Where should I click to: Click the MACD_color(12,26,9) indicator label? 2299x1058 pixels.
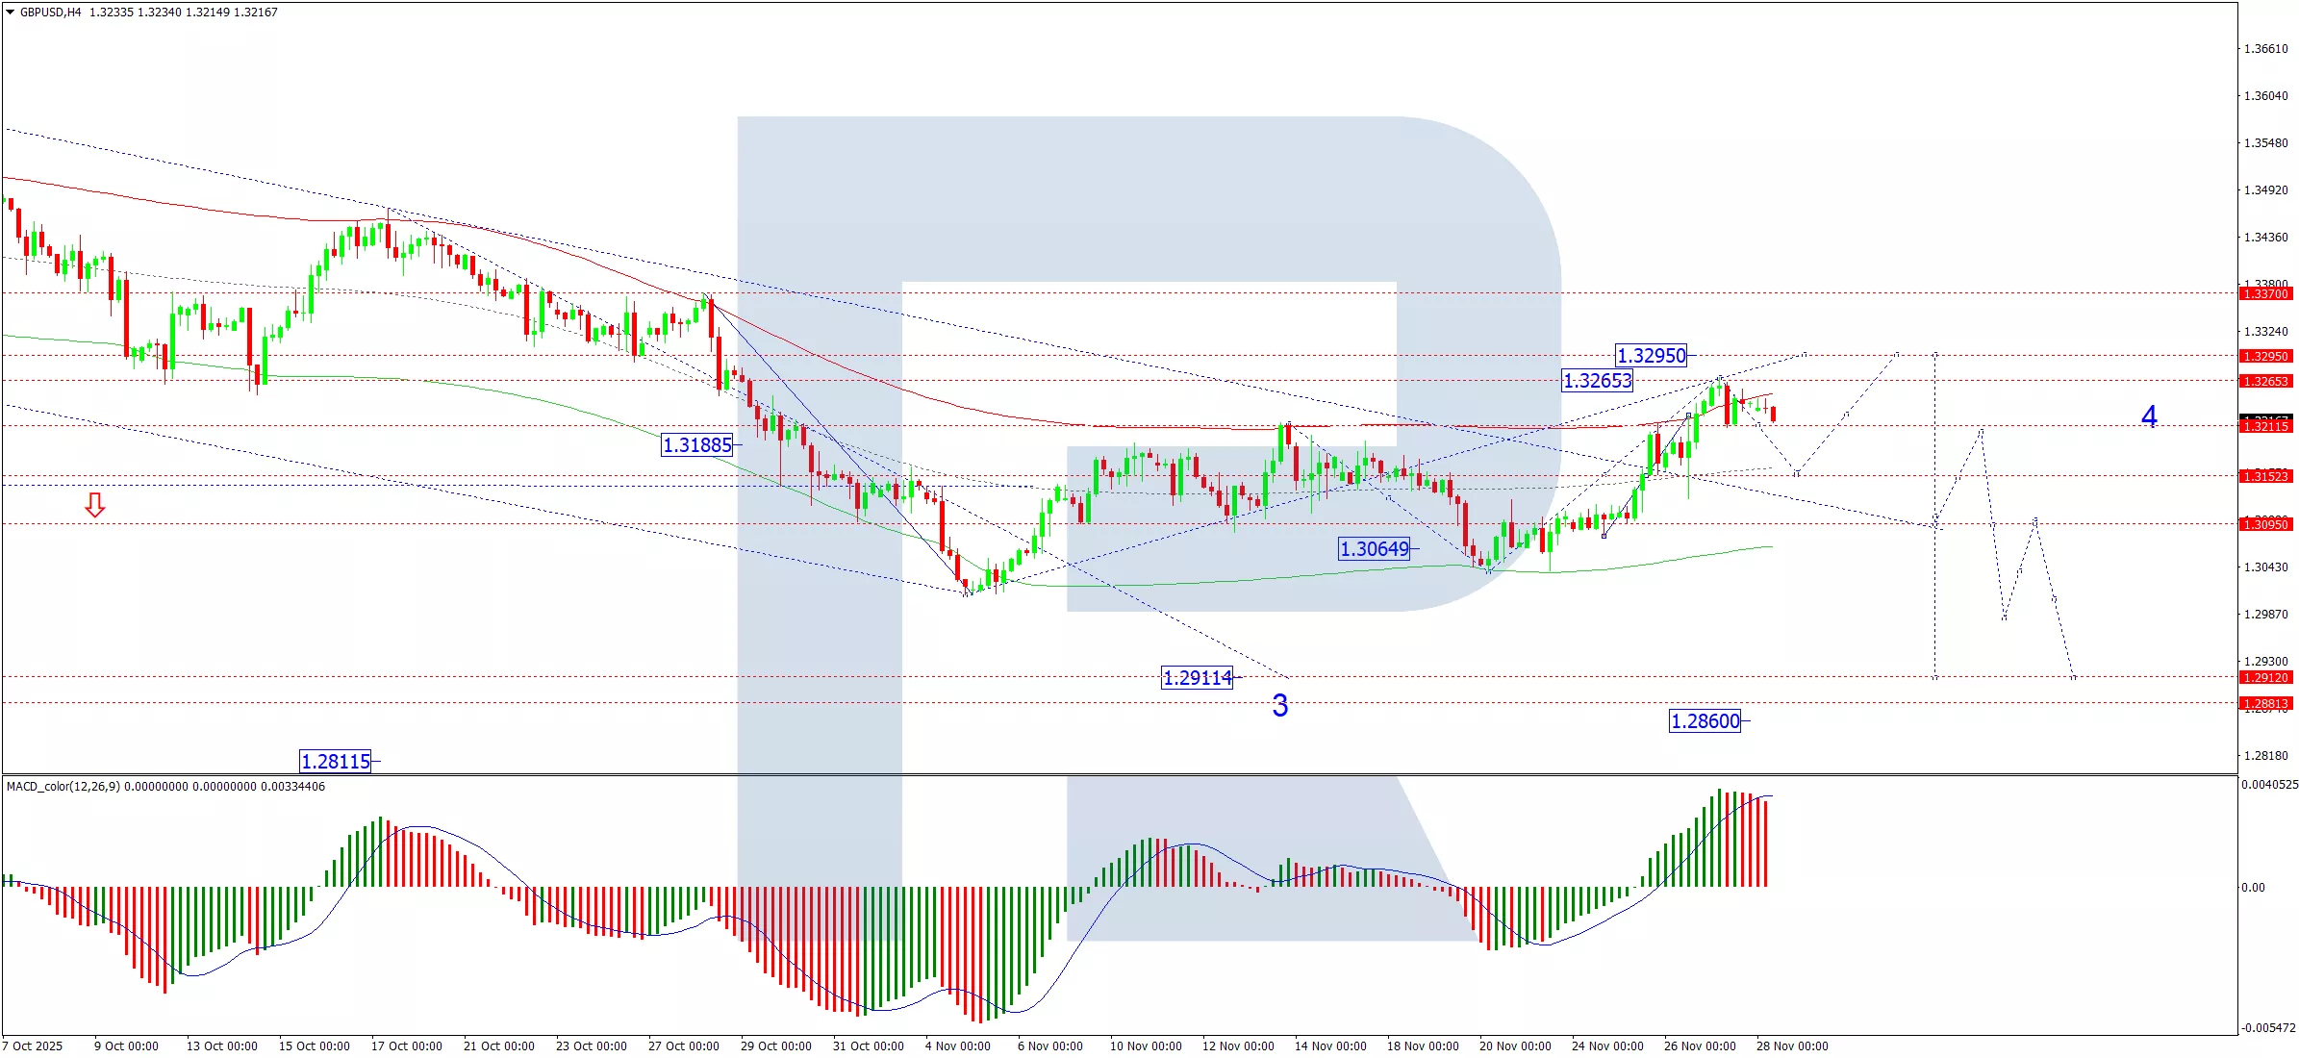[63, 787]
